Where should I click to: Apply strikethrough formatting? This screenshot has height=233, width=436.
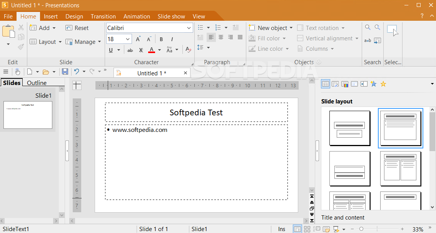coord(130,50)
